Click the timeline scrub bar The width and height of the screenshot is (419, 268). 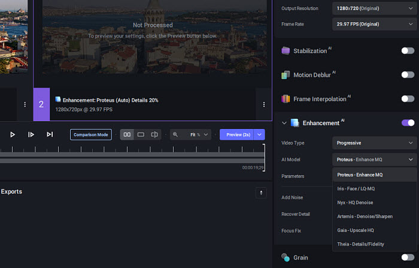[132, 158]
